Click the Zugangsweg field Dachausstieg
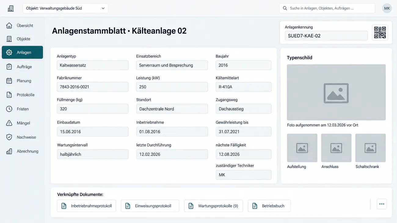The width and height of the screenshot is (397, 223). click(243, 109)
